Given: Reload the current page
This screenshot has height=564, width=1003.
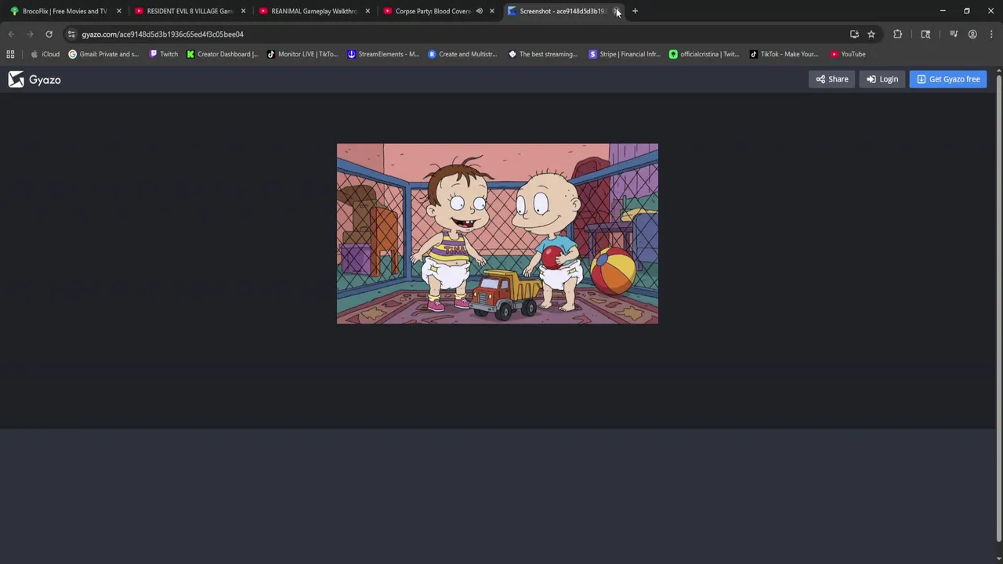Looking at the screenshot, I should [x=49, y=34].
